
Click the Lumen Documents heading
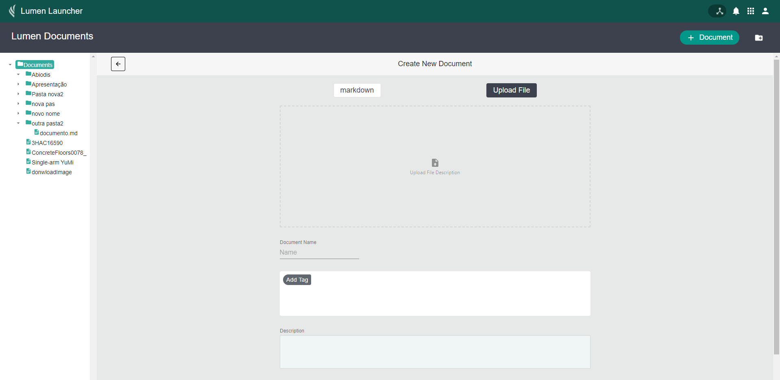coord(52,36)
